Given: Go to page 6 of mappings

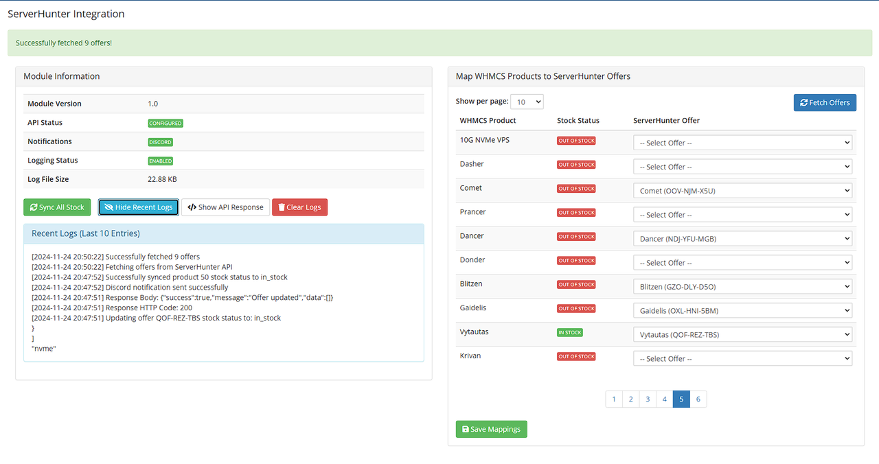Looking at the screenshot, I should 698,399.
